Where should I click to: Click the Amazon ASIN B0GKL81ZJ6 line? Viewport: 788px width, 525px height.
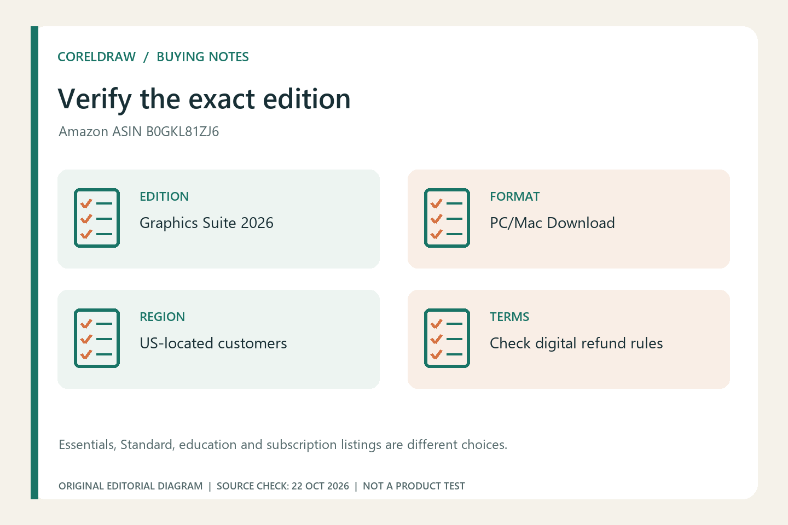(x=139, y=132)
